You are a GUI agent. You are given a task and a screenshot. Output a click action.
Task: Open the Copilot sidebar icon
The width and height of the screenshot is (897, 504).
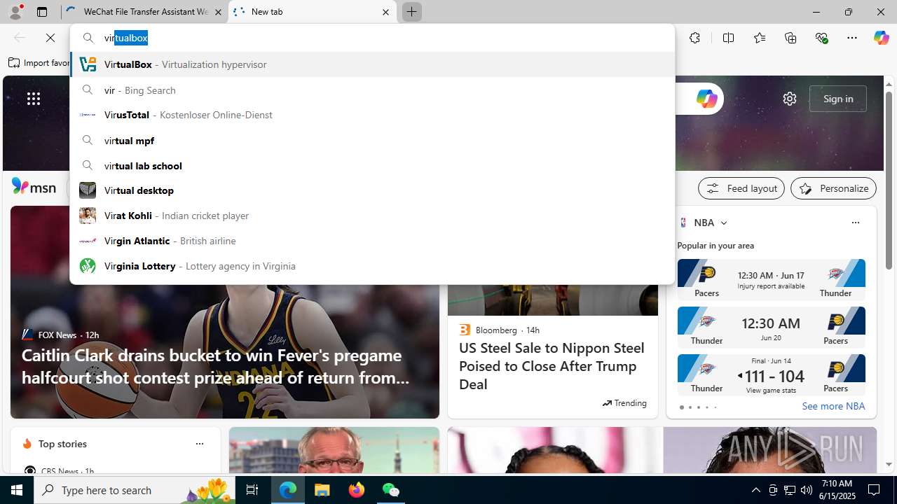(881, 38)
